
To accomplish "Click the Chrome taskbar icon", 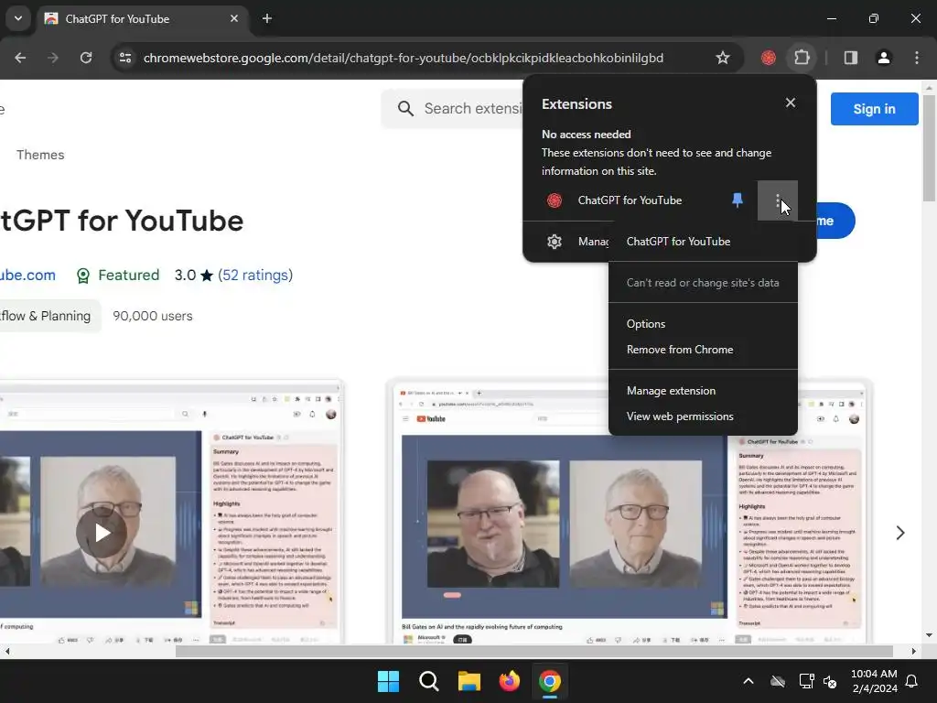I will 550,681.
